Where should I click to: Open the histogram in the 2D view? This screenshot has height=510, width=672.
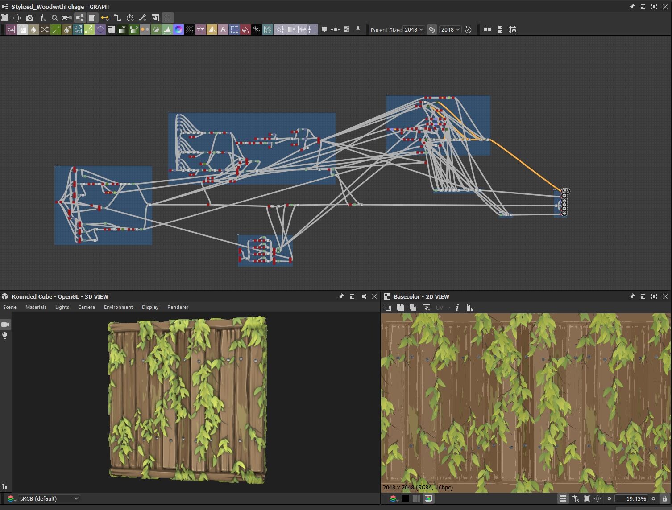click(x=469, y=308)
